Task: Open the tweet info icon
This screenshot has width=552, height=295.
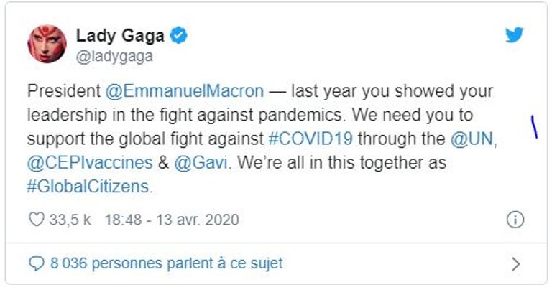Action: click(x=515, y=220)
